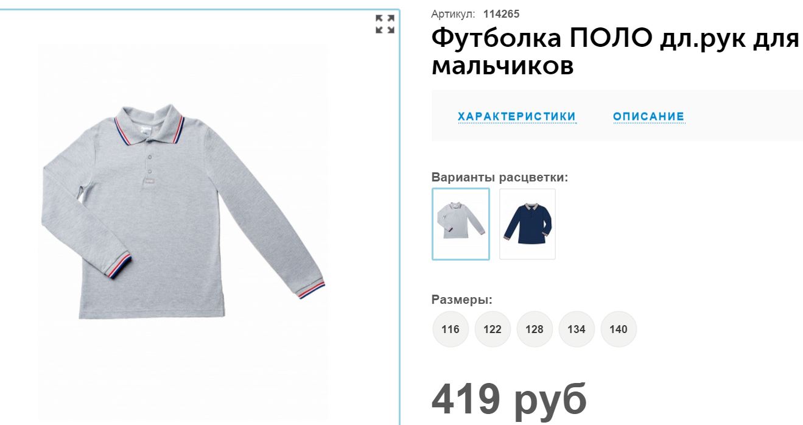
Task: Select the gray polo color variant
Action: 461,223
